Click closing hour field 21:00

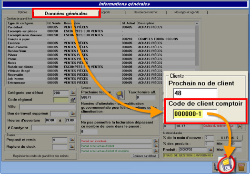tap(70, 120)
